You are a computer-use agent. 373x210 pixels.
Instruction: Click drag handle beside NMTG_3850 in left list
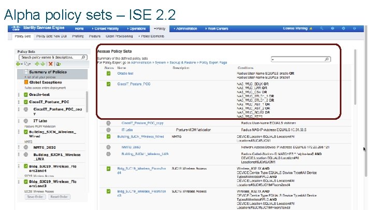click(19, 147)
